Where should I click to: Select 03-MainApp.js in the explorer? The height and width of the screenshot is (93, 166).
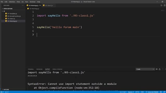tap(13, 21)
